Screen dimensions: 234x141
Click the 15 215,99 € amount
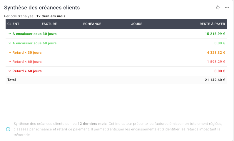pyautogui.click(x=215, y=34)
